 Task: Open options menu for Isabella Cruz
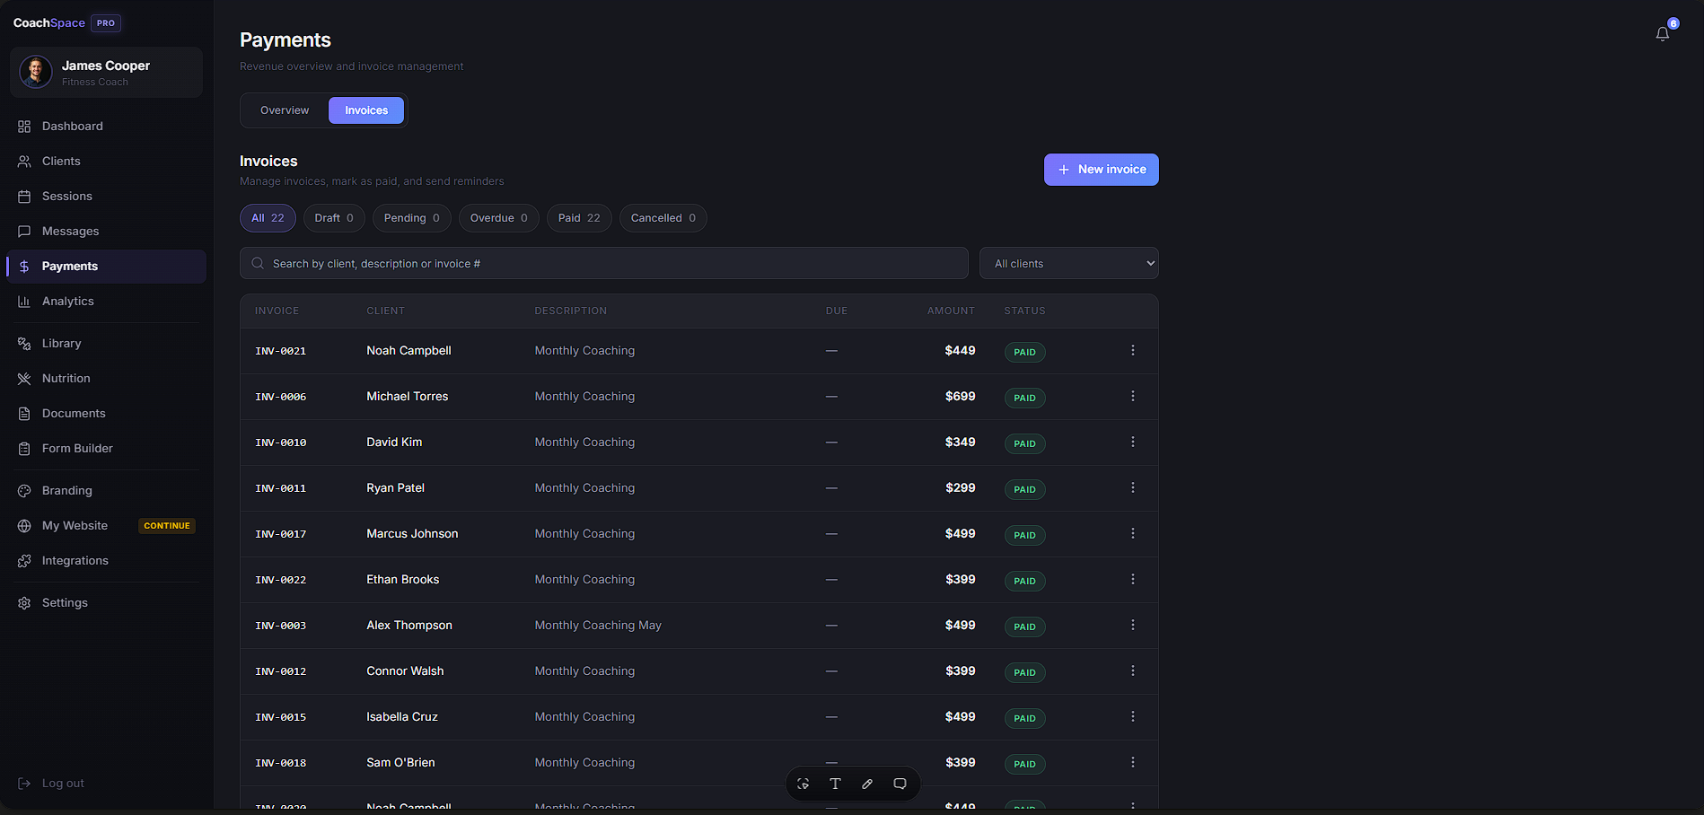click(x=1133, y=716)
